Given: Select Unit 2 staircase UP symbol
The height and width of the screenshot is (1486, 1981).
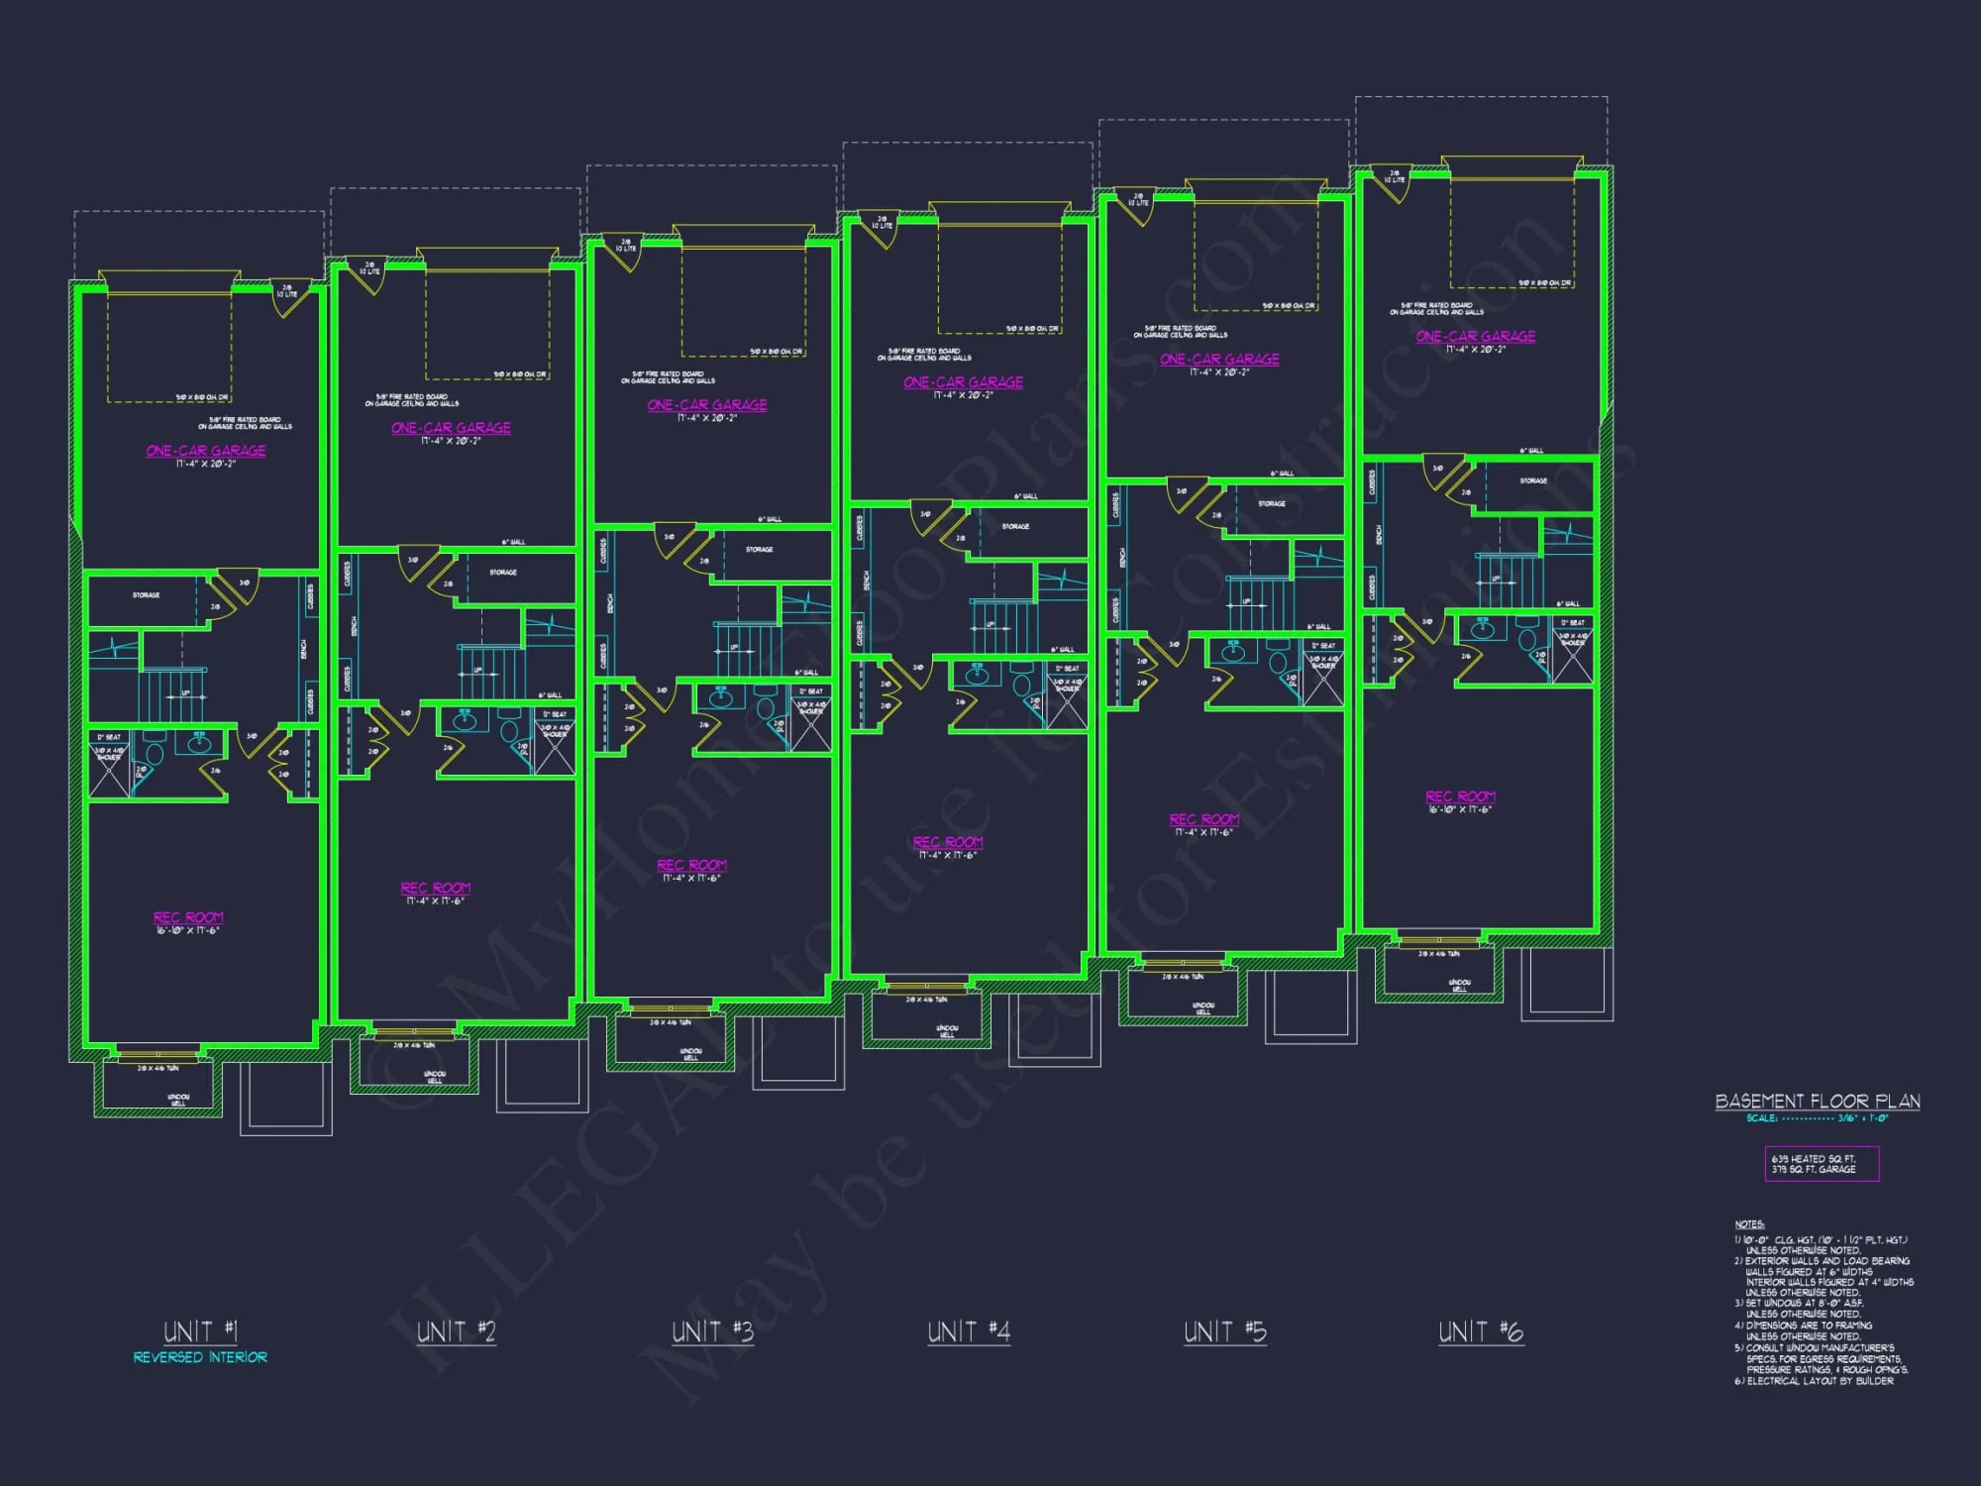Looking at the screenshot, I should pyautogui.click(x=478, y=673).
